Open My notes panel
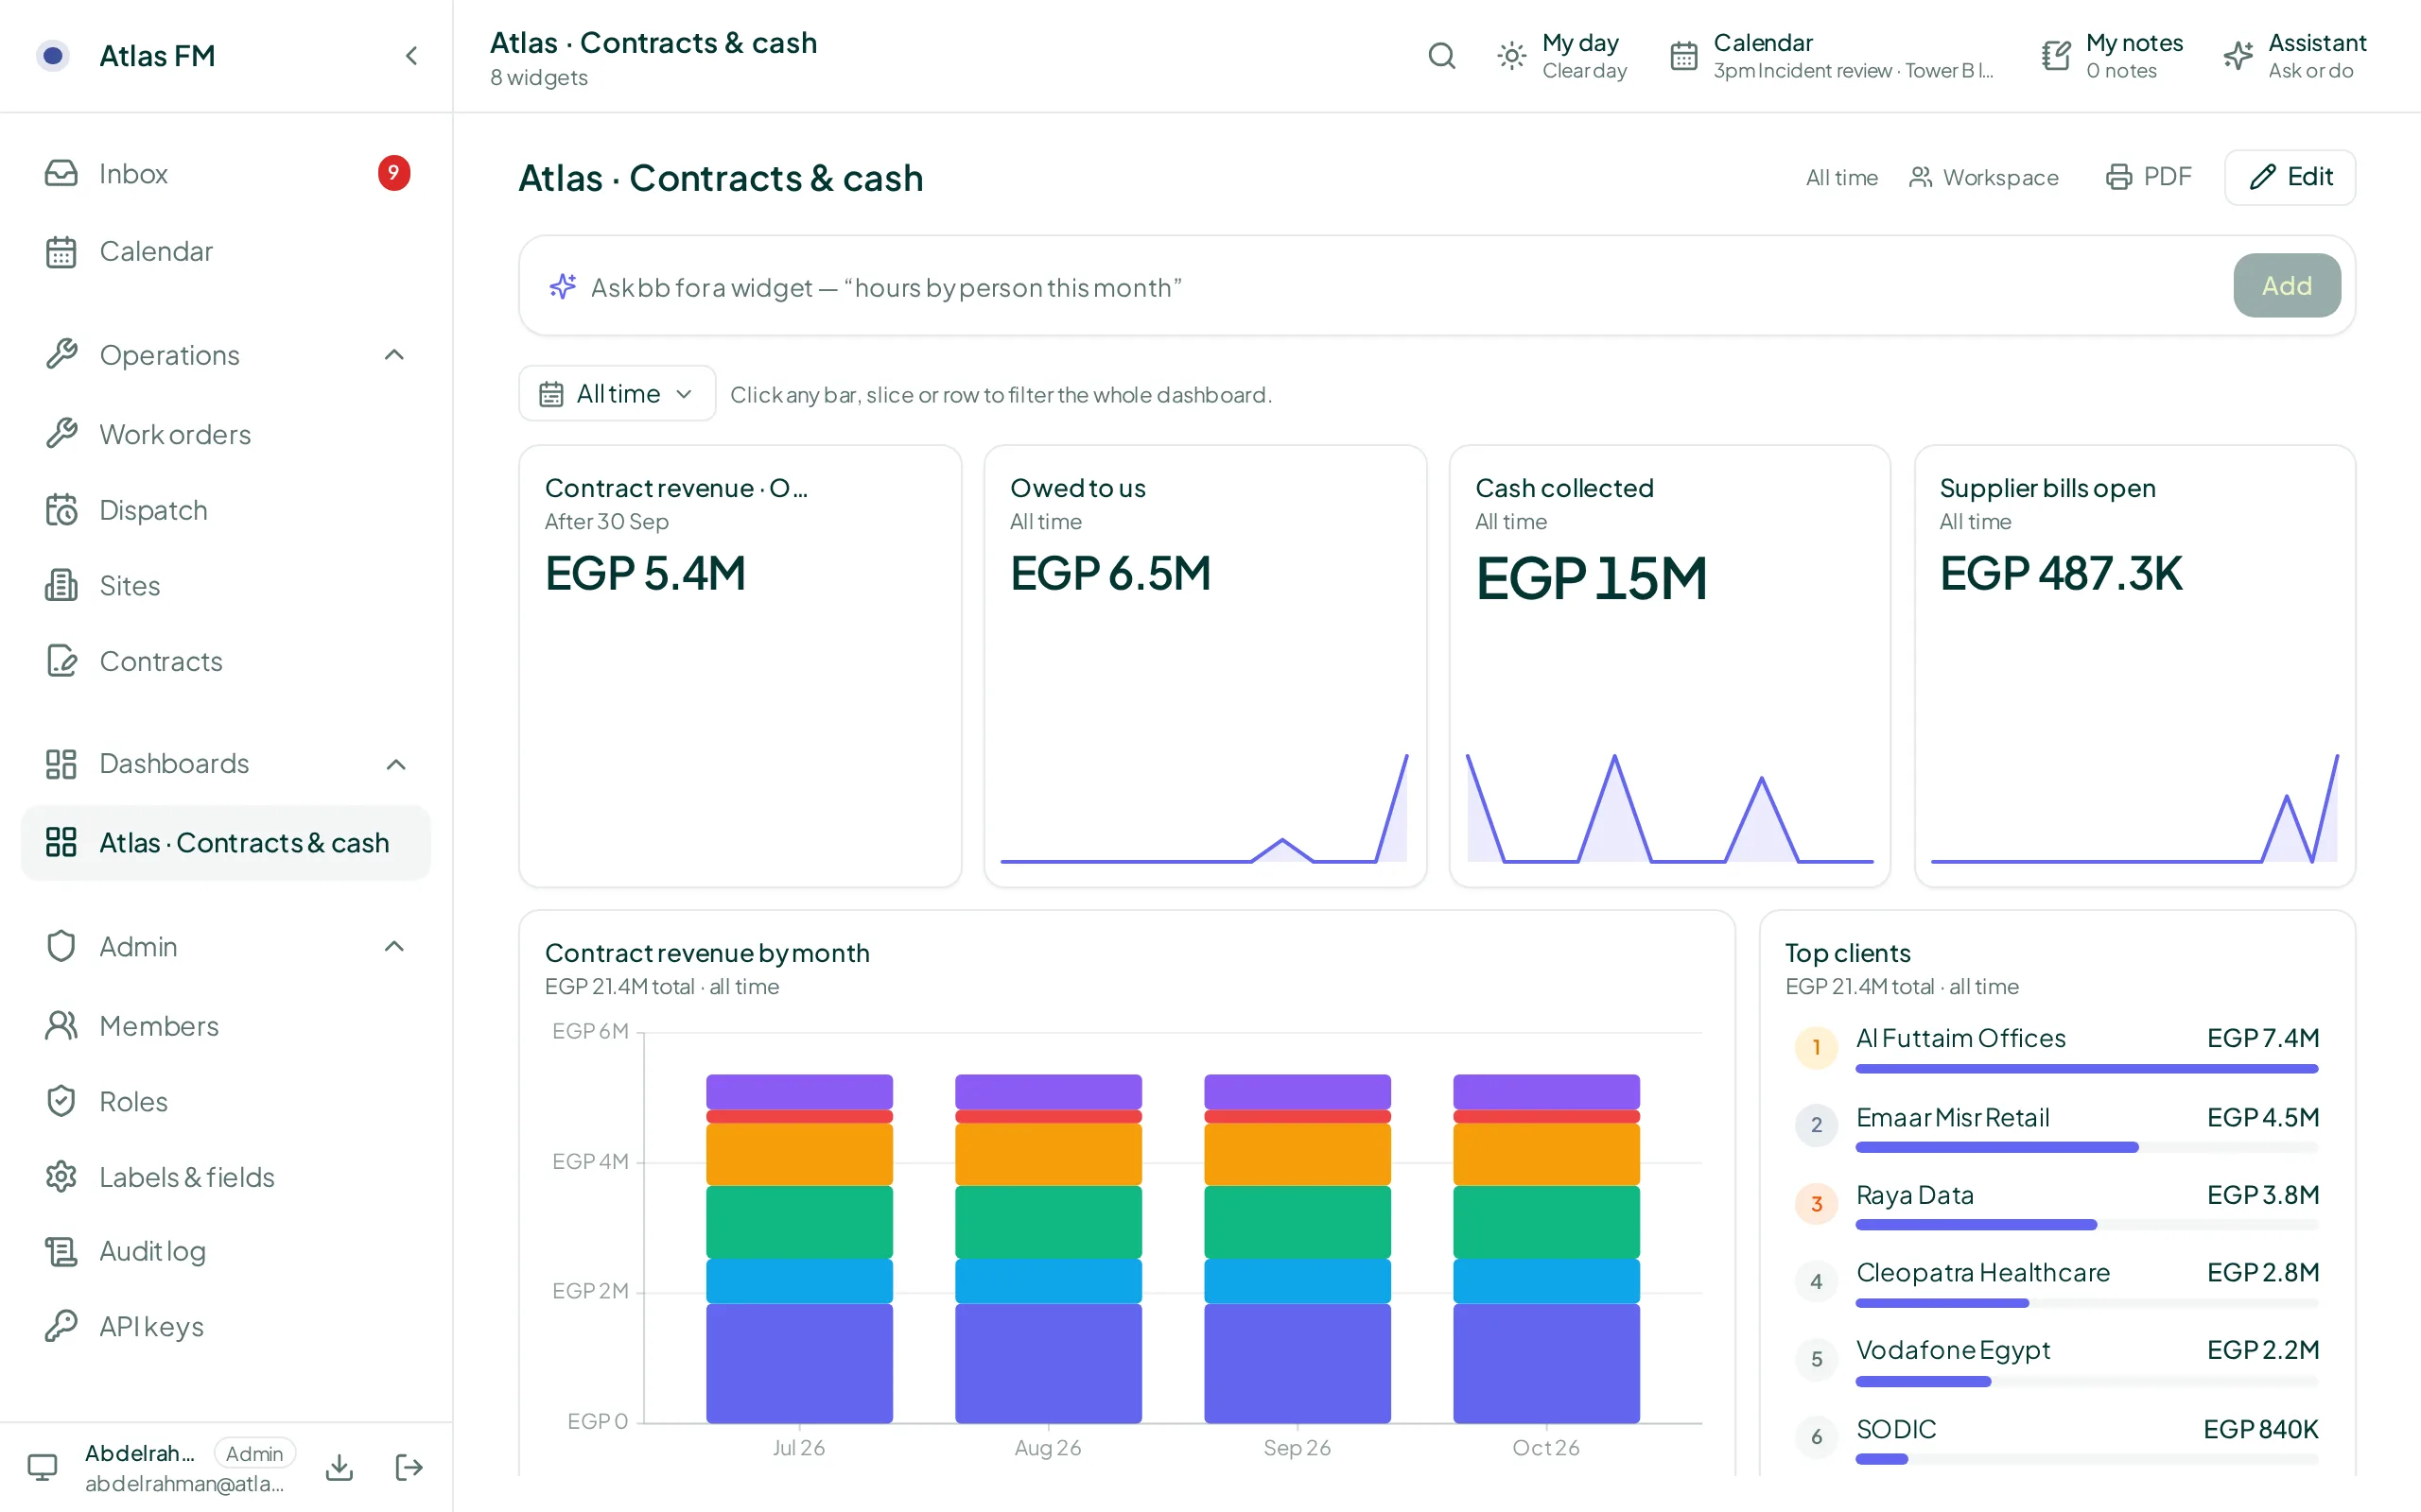This screenshot has width=2421, height=1512. click(2113, 56)
